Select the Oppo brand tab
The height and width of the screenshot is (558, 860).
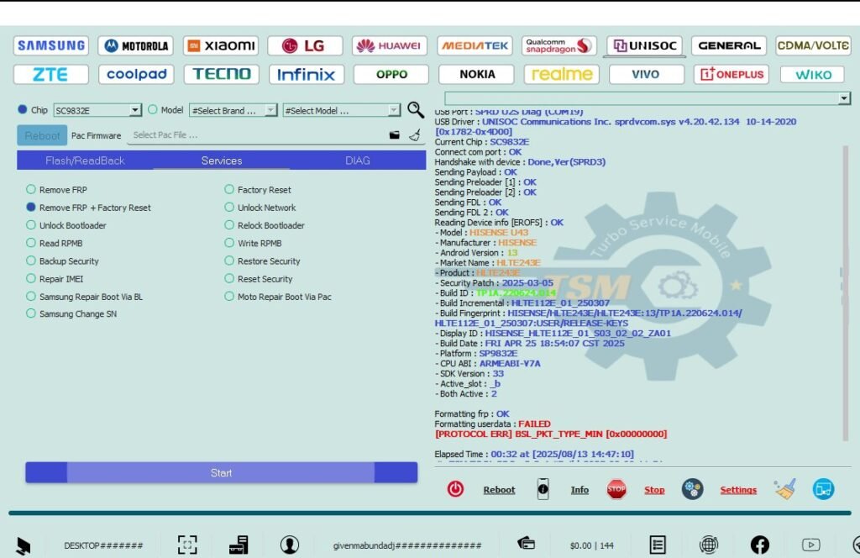(391, 74)
